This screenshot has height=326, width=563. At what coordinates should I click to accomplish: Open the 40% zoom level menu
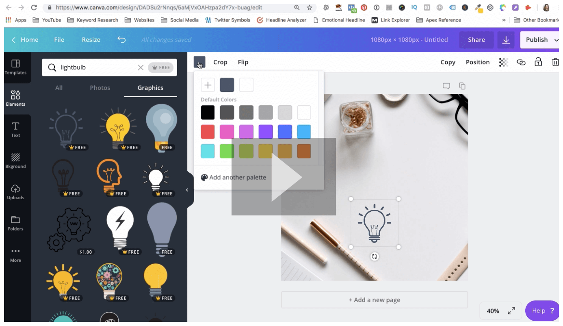click(493, 311)
